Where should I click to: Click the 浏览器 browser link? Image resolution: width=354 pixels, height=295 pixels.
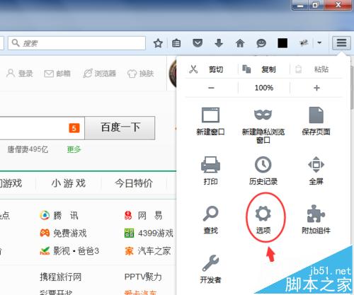click(100, 74)
